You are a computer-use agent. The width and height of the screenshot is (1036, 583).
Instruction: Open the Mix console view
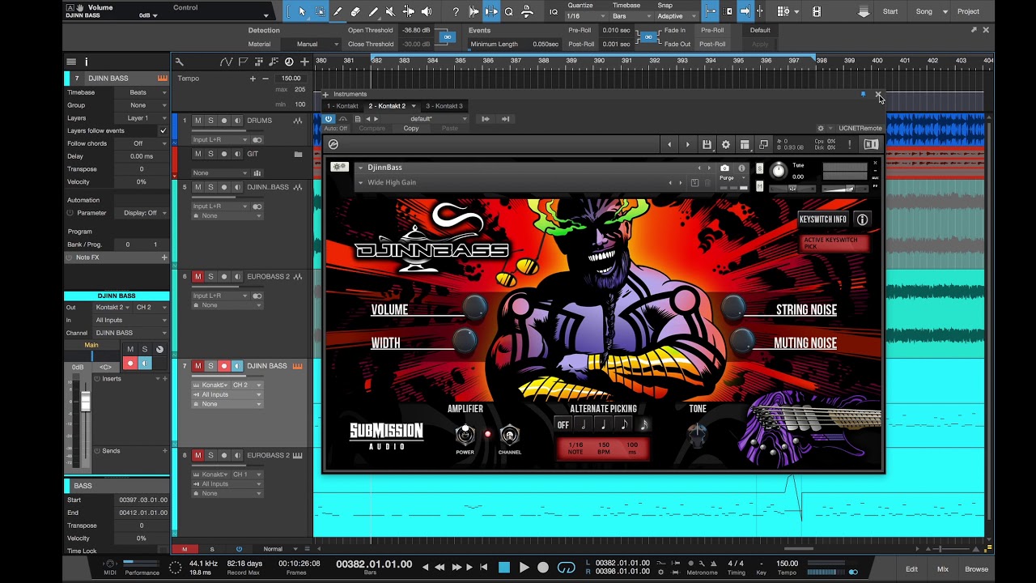(x=943, y=569)
